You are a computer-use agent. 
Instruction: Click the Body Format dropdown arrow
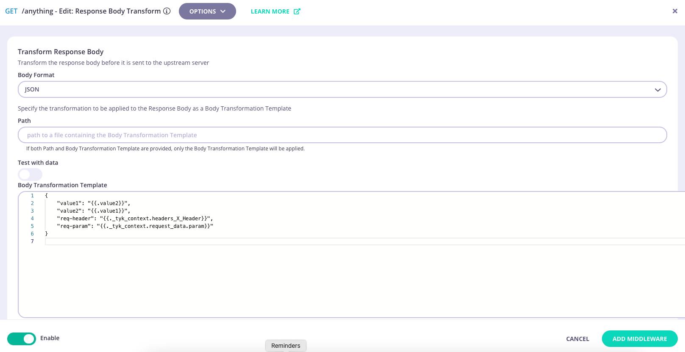[657, 90]
